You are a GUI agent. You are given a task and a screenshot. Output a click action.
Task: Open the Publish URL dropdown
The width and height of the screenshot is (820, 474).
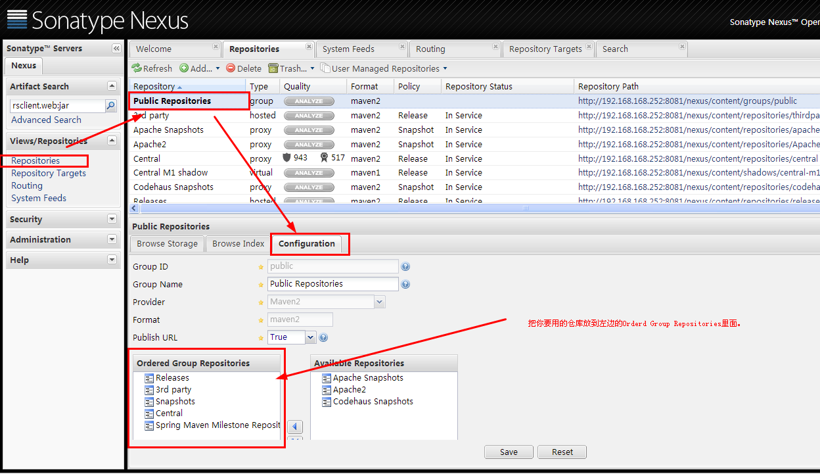coord(311,337)
